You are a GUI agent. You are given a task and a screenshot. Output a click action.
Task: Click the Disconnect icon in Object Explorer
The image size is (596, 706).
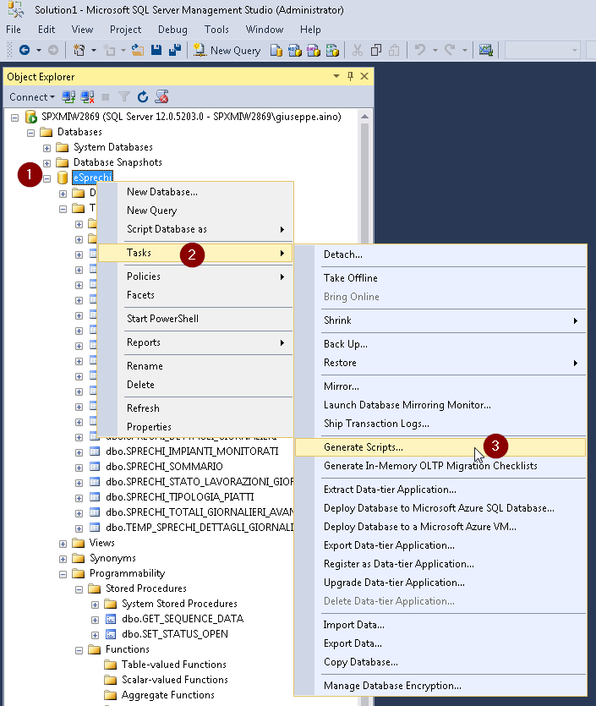point(87,97)
